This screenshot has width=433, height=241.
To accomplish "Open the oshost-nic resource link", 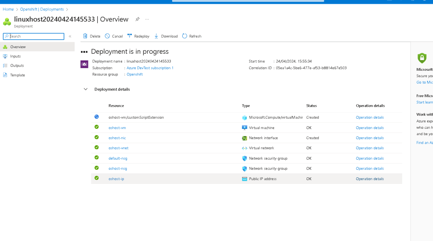I will pos(117,138).
